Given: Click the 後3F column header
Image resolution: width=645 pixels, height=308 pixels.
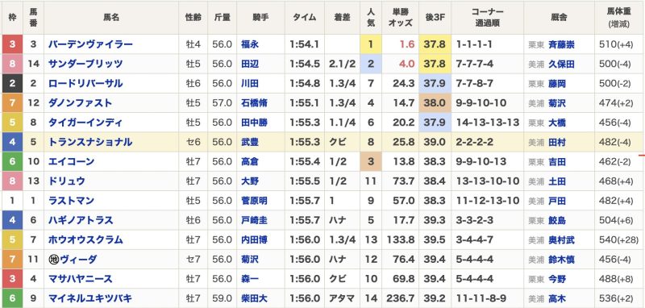Looking at the screenshot, I should pos(435,18).
